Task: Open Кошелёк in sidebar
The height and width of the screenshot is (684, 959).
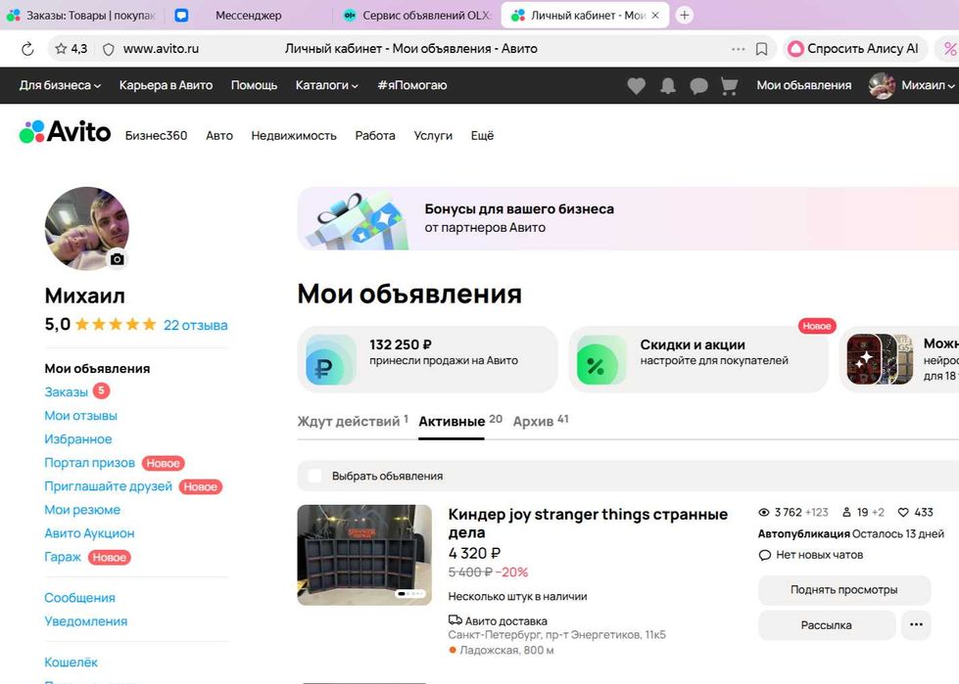Action: coord(71,662)
